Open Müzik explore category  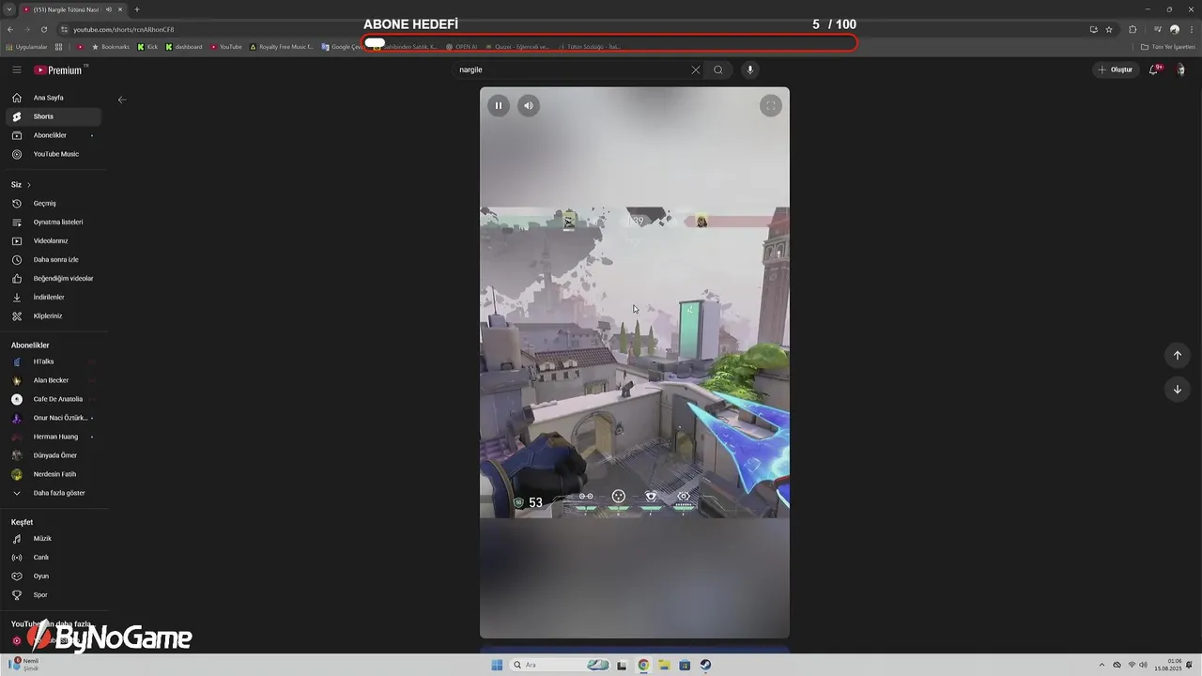(54, 539)
